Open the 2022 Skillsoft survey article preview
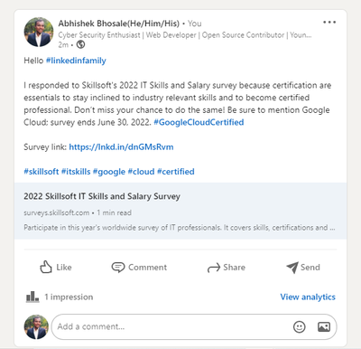 point(180,211)
